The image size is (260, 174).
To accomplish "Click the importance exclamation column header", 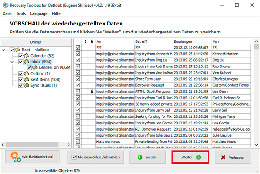I will click(85, 41).
